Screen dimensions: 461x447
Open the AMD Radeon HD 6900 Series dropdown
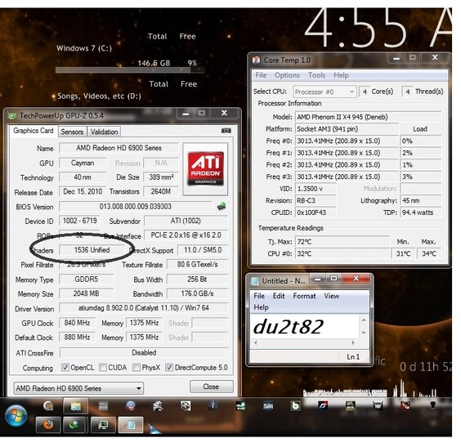coord(78,388)
